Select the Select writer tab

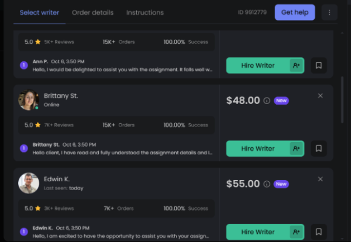(39, 12)
